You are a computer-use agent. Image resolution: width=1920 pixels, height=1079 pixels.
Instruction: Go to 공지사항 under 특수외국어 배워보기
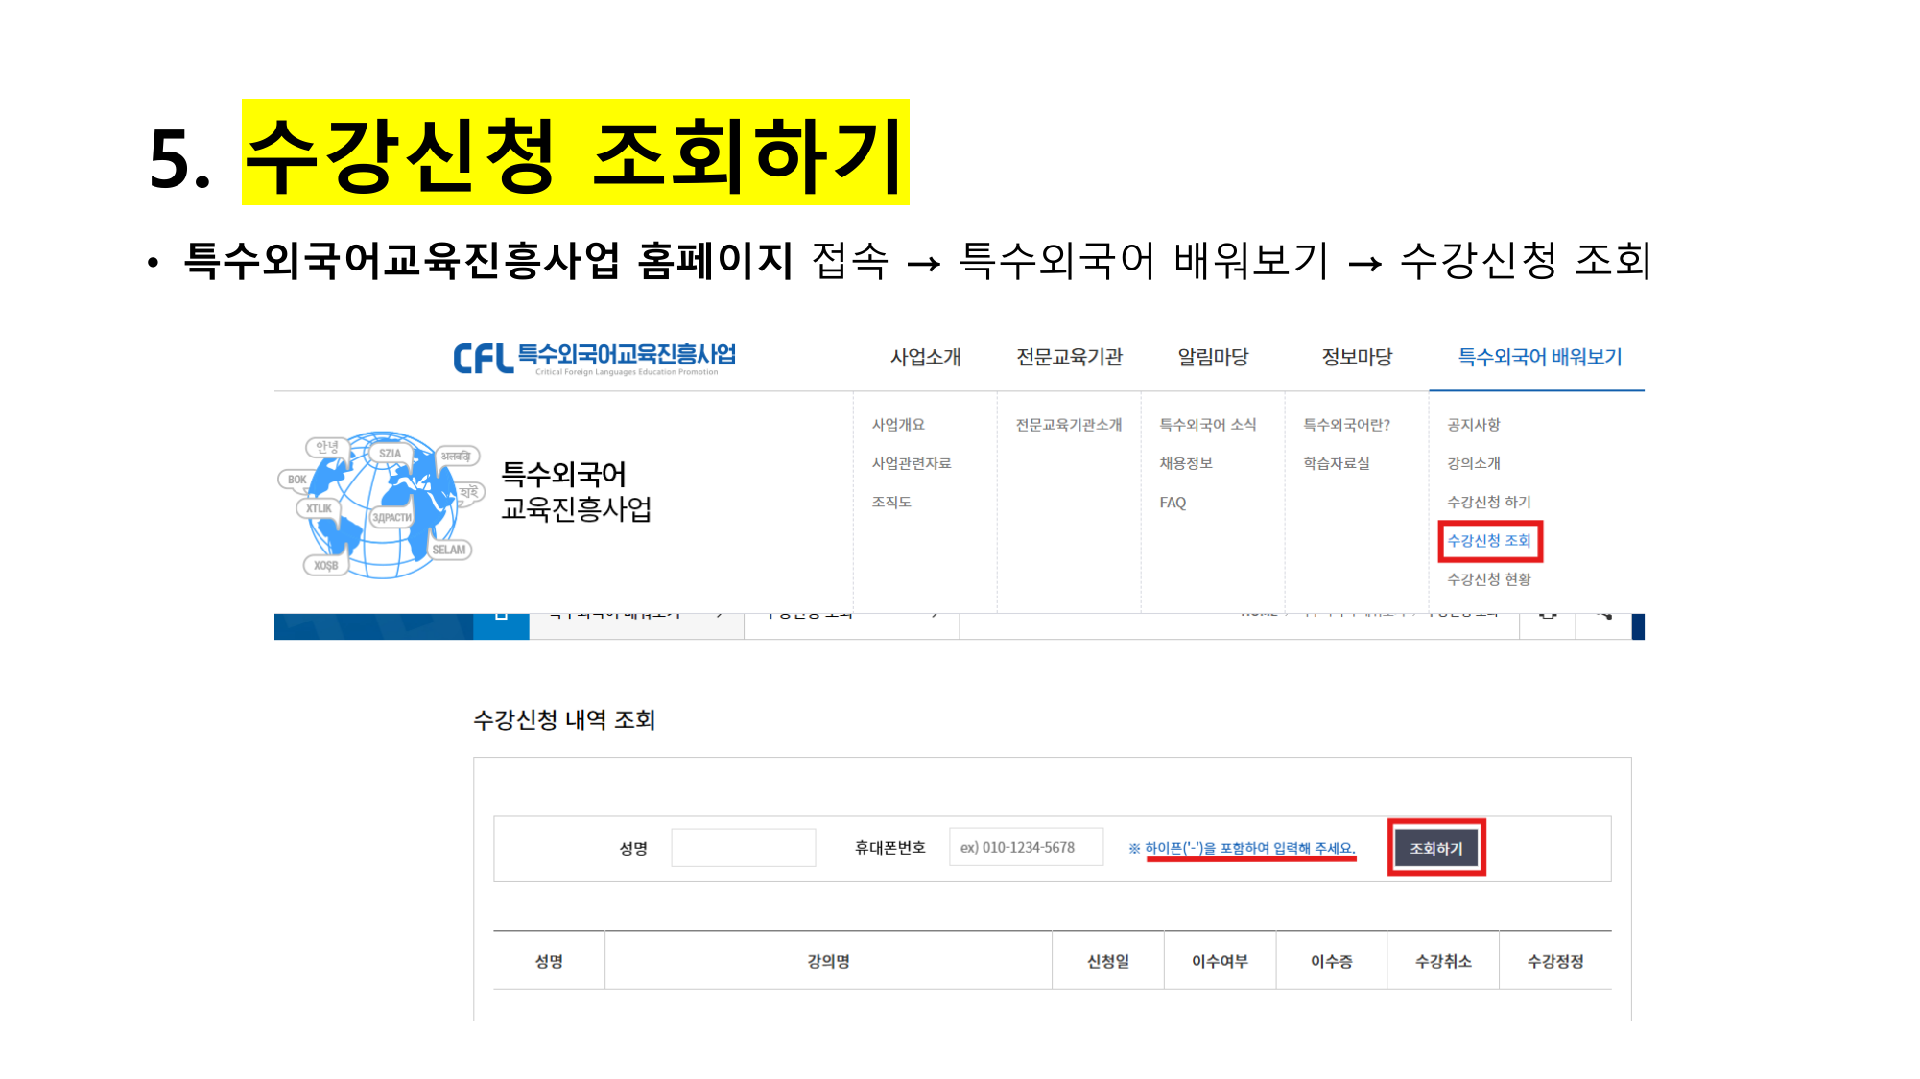click(x=1473, y=425)
